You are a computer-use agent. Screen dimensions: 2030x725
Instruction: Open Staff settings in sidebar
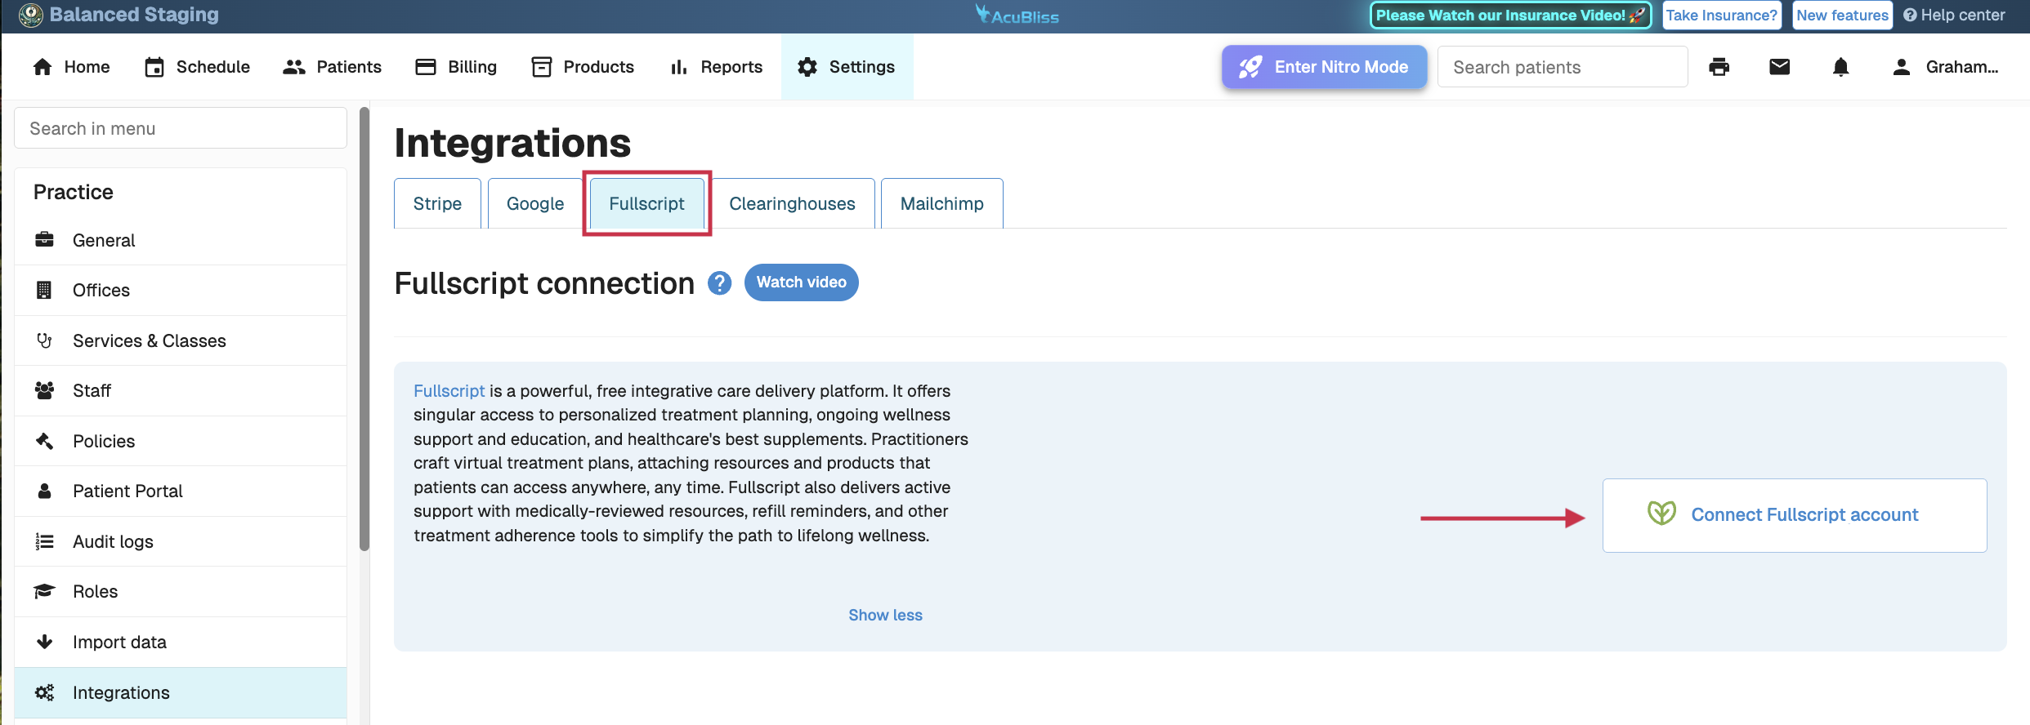click(92, 390)
